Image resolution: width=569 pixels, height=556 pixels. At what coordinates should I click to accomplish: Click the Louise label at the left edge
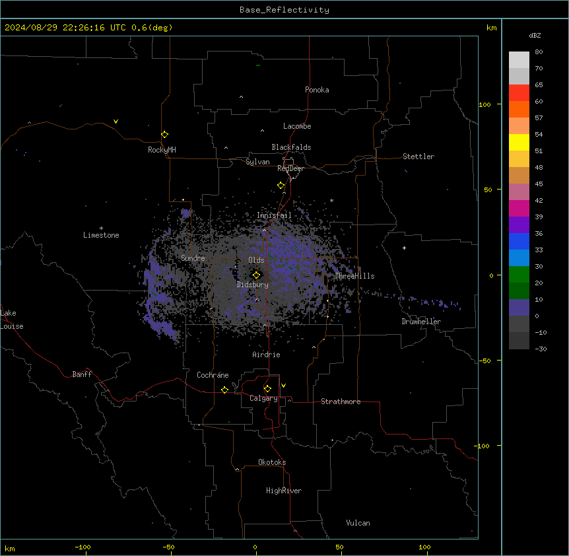12,326
